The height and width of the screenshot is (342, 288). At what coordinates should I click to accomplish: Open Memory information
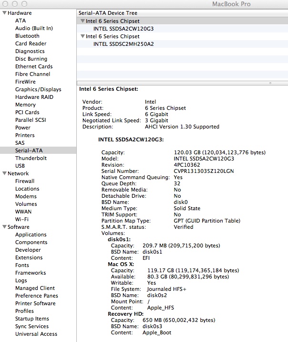pyautogui.click(x=25, y=105)
